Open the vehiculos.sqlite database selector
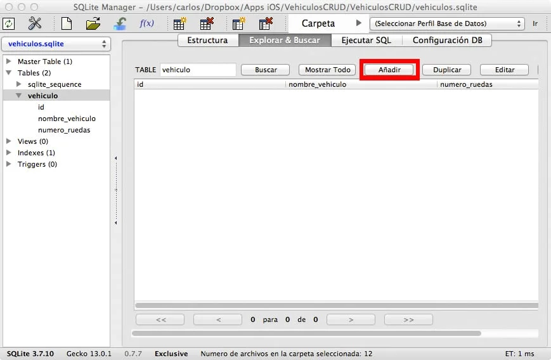 (x=56, y=44)
